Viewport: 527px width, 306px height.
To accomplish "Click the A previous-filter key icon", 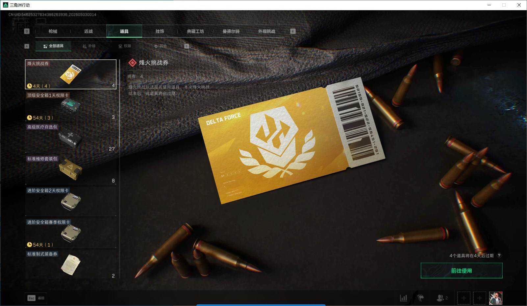I will tap(27, 46).
